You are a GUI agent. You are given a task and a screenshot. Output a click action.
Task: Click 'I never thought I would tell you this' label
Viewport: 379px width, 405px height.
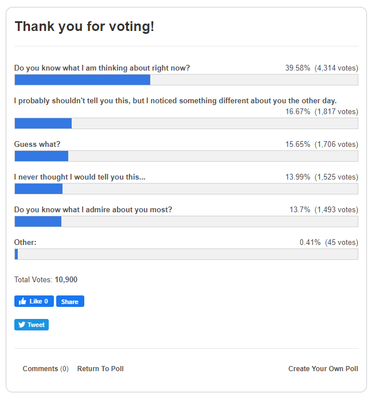coord(80,177)
